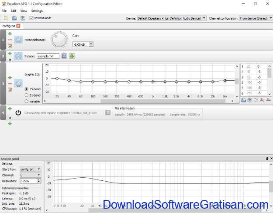Screen dimensions: 273x213
Task: Toggle power for Include filter
Action: click(18, 56)
